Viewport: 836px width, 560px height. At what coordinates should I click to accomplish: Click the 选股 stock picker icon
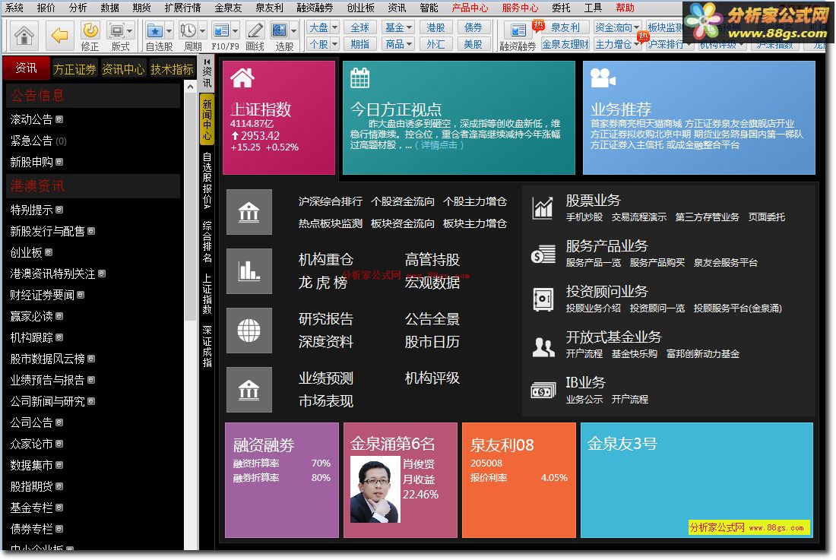(280, 30)
